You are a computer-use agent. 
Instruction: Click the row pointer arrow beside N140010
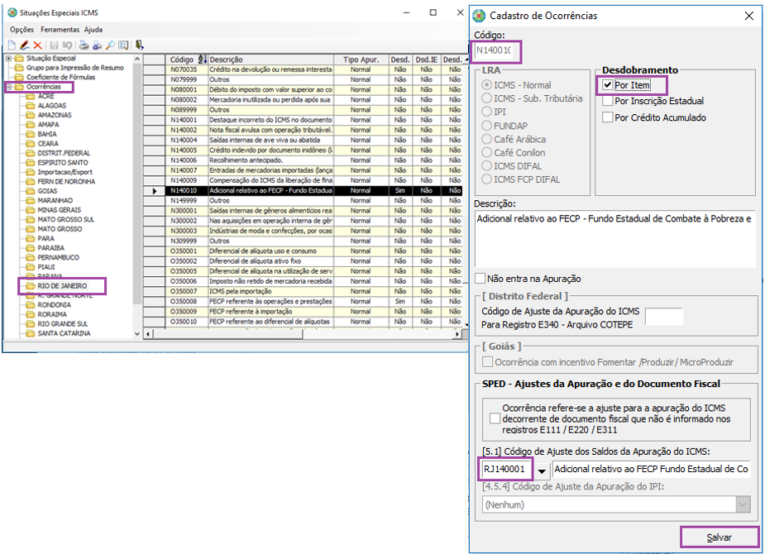pos(154,191)
